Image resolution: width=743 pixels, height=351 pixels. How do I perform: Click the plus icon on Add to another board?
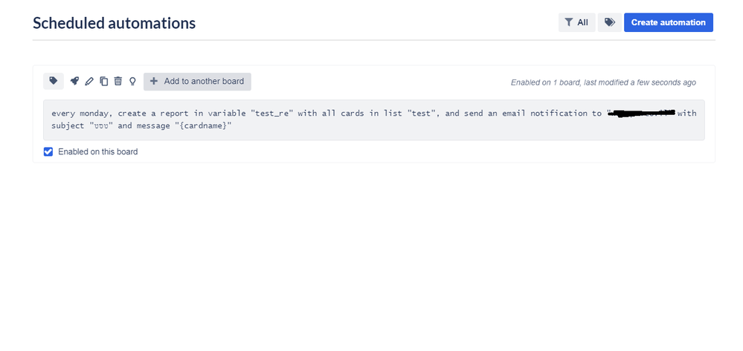pyautogui.click(x=153, y=82)
